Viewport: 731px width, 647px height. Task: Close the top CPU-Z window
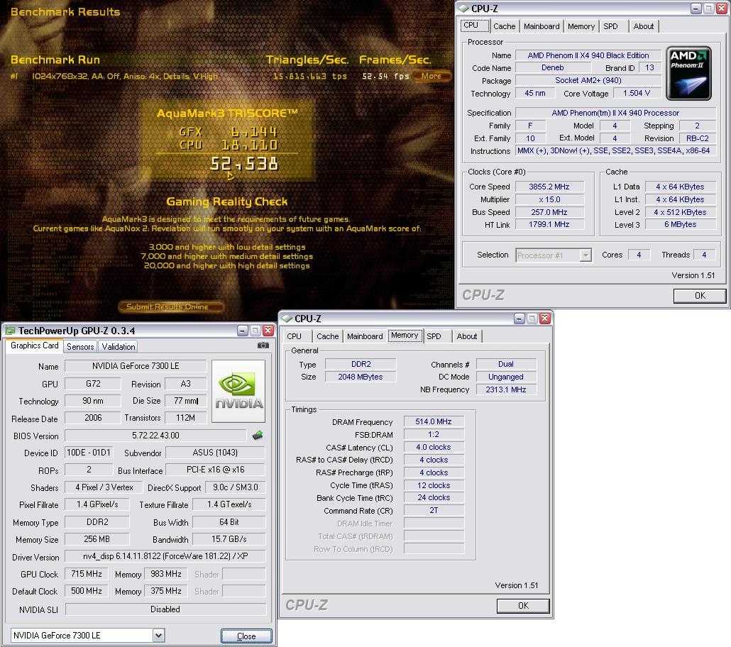click(x=721, y=9)
